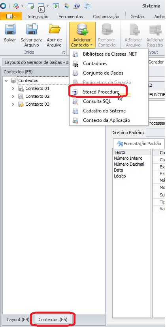The image size is (166, 327).
Task: Select Número Decimal in the format list
Action: [x=129, y=164]
